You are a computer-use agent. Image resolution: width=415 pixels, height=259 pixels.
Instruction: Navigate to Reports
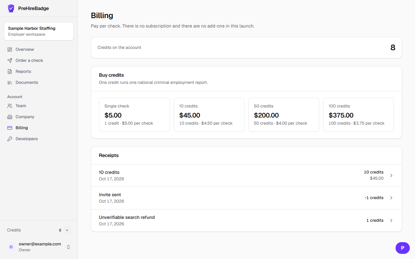pos(39,72)
